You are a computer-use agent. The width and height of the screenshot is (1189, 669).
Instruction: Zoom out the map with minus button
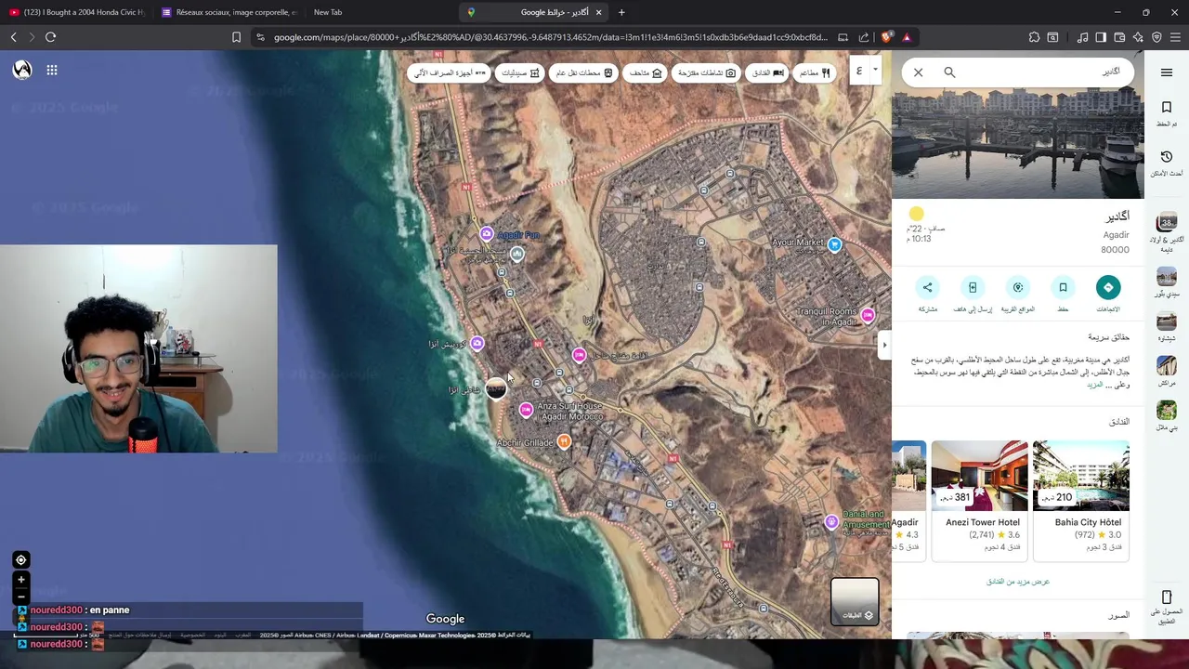click(x=20, y=597)
